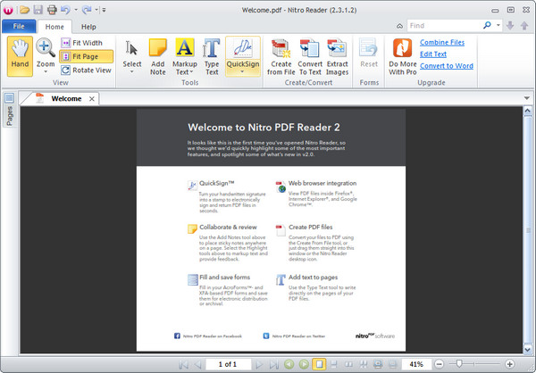The width and height of the screenshot is (536, 373).
Task: Click in the Find search field
Action: point(444,26)
